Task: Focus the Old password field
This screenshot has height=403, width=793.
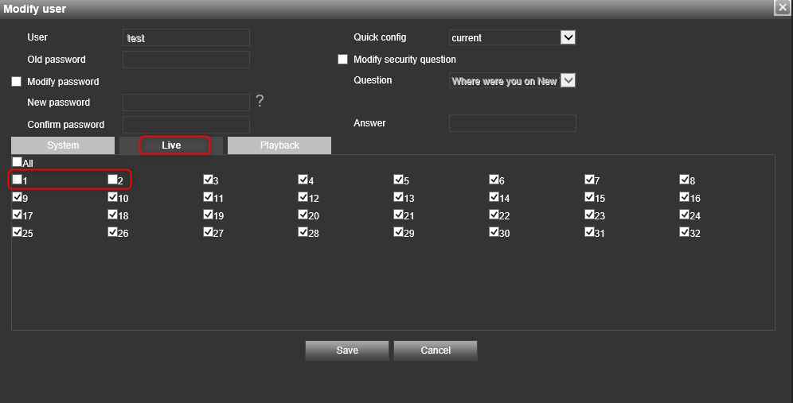Action: (186, 60)
